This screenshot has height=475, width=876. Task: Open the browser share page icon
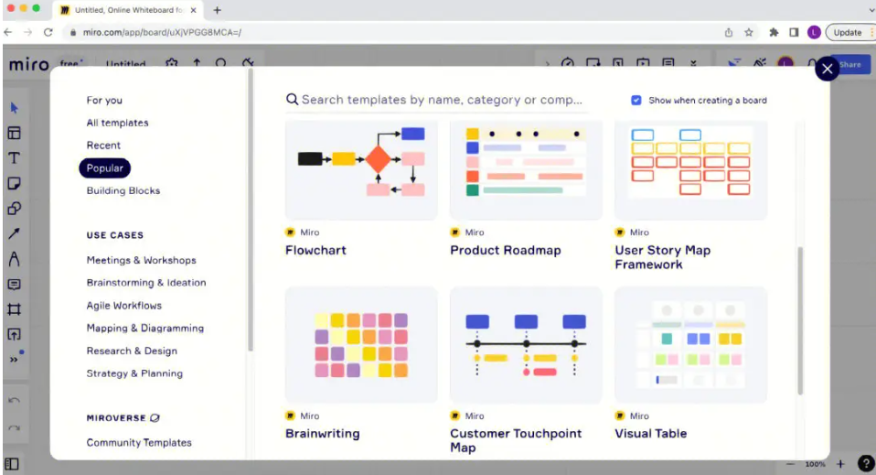click(729, 32)
